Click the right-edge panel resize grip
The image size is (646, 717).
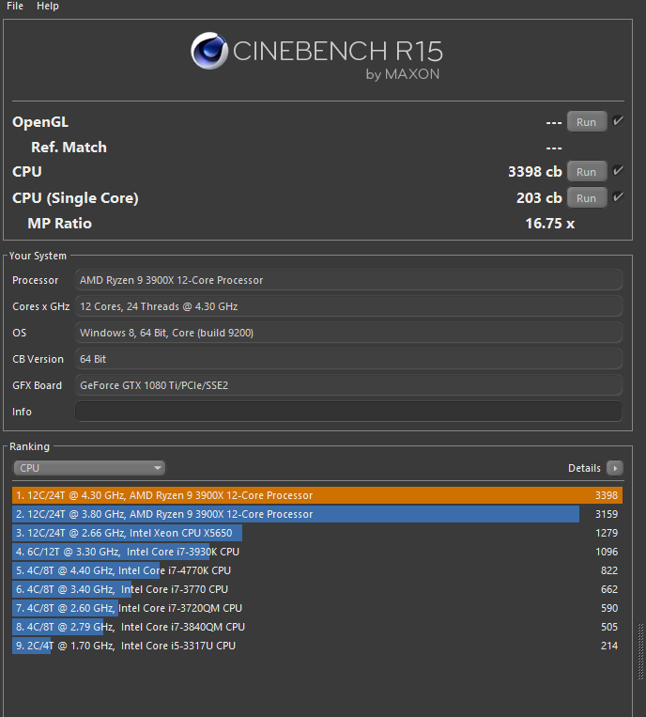pos(640,651)
